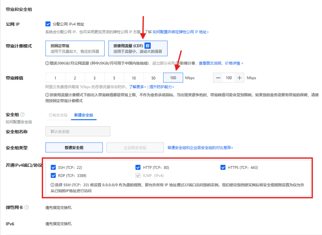Click the 安全组名称 input field
Image resolution: width=322 pixels, height=235 pixels.
pos(78,132)
